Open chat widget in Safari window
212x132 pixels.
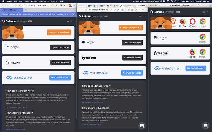pyautogui.click(x=206, y=126)
